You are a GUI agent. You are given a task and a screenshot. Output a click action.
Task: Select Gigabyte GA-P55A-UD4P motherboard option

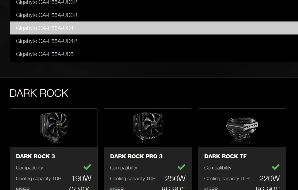point(154,41)
